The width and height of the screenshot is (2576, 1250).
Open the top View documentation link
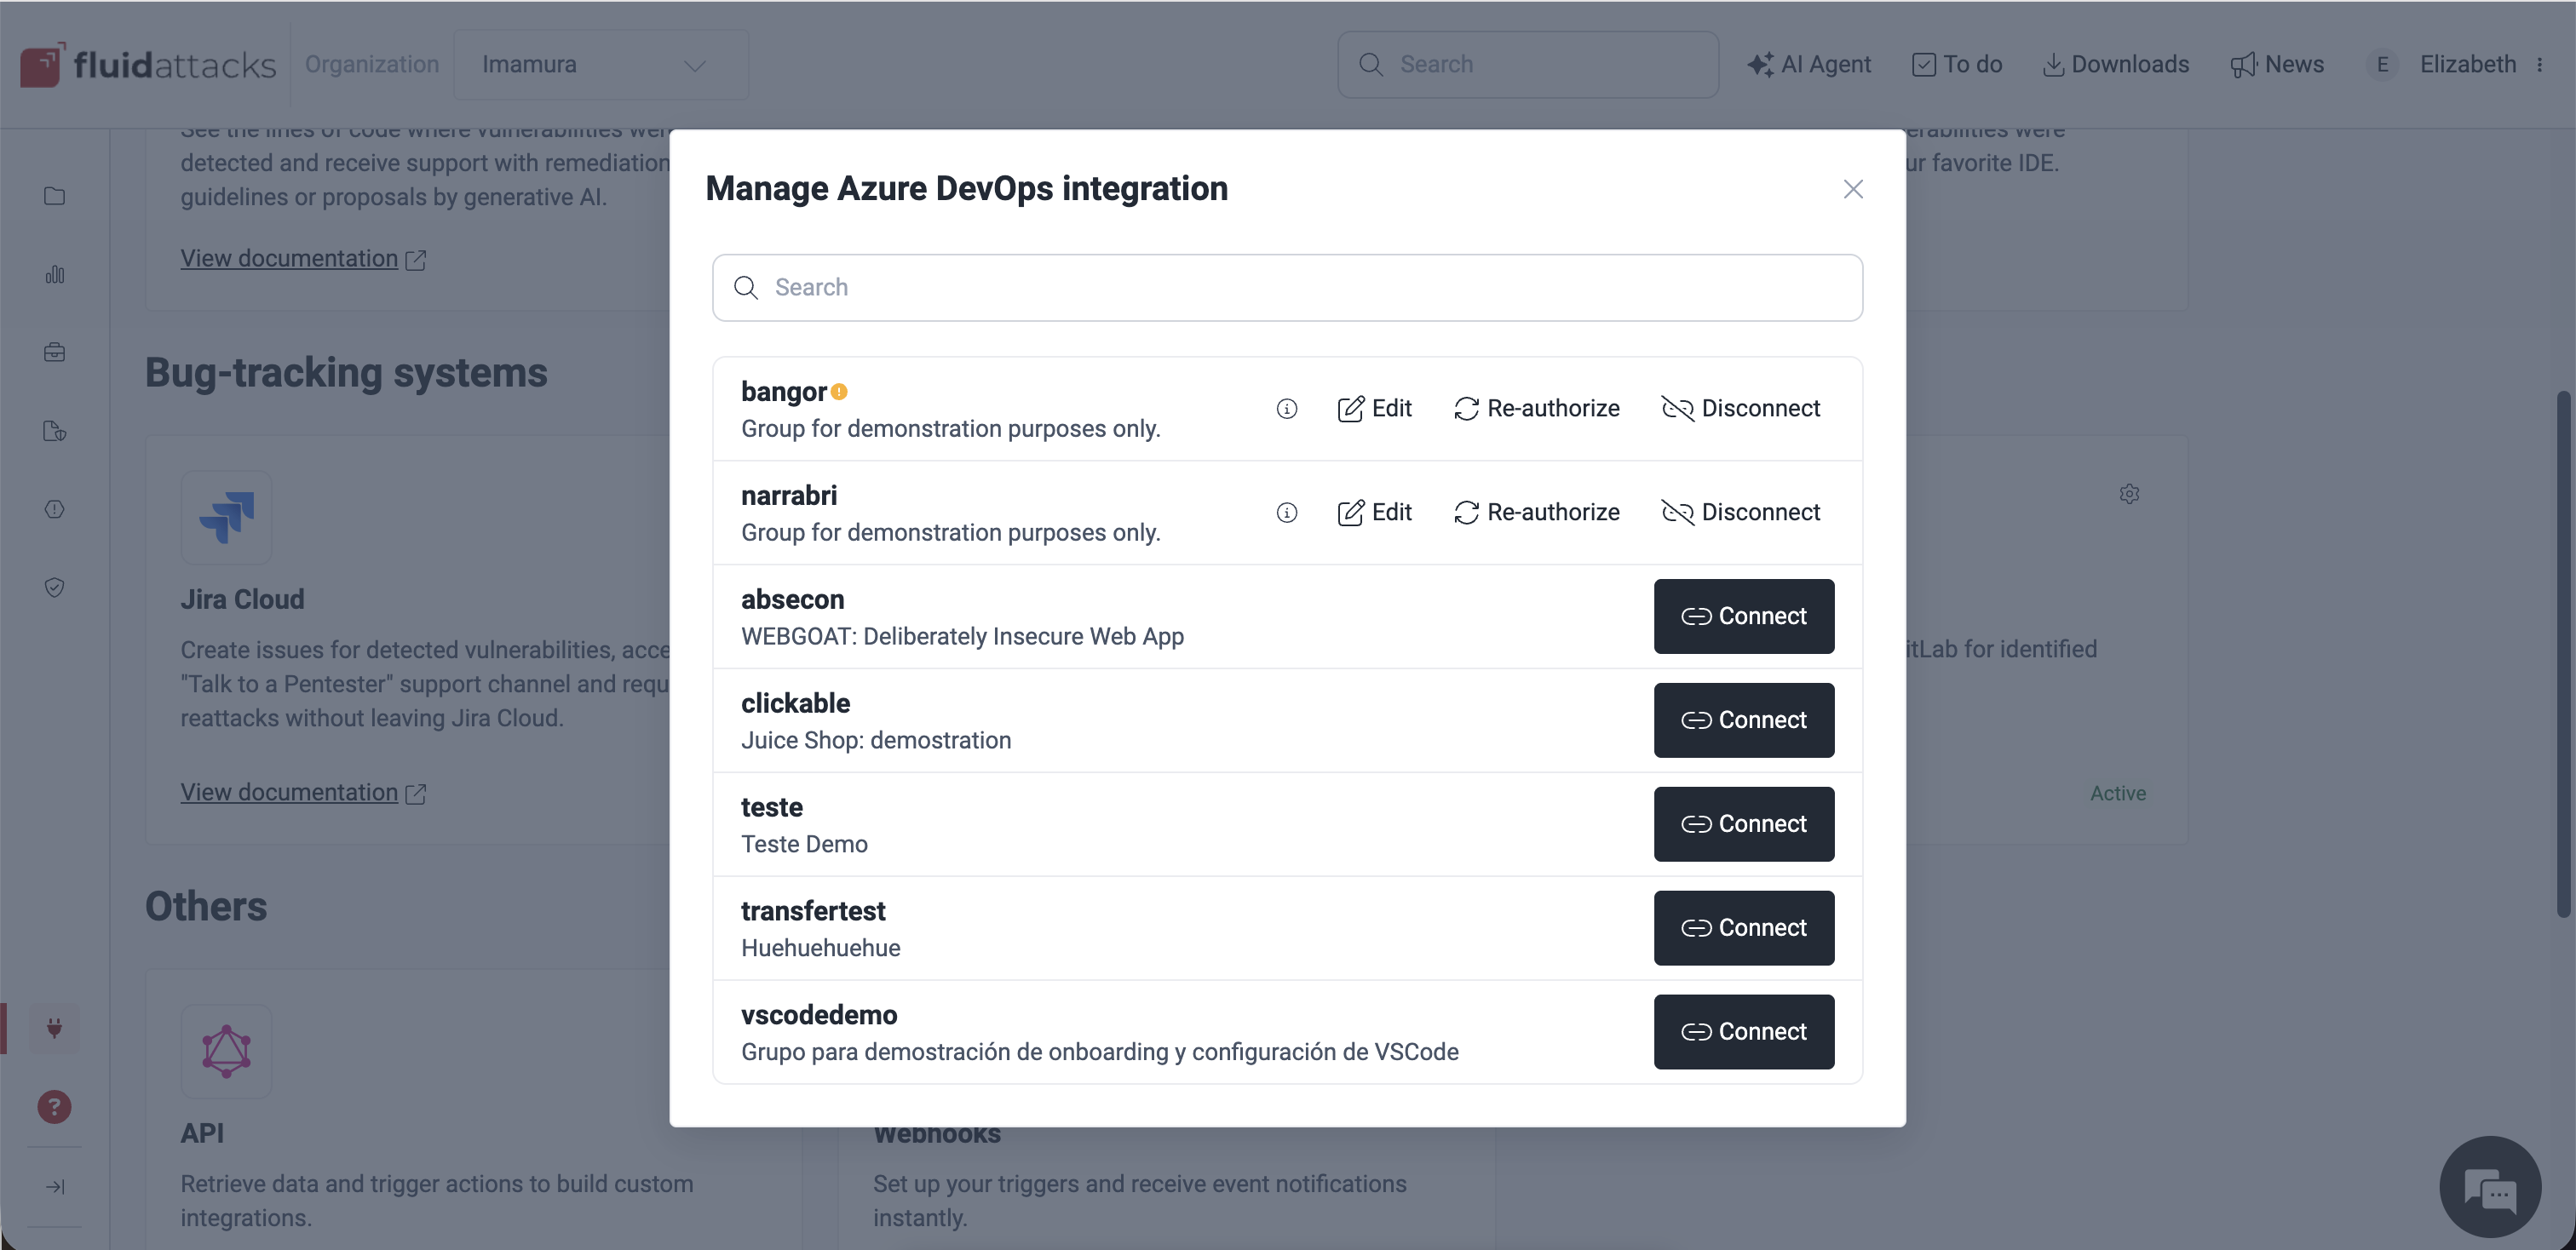[303, 259]
